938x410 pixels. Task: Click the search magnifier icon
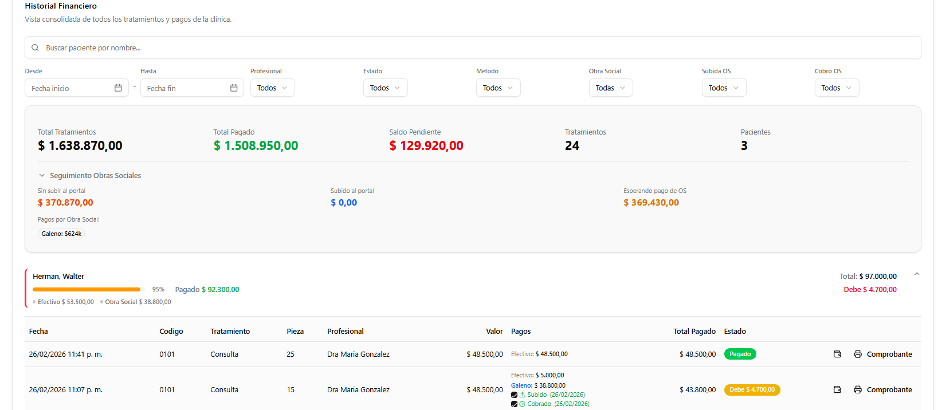pos(35,48)
